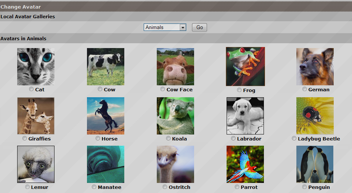Click the Labrador puppy avatar image
This screenshot has height=193, width=352.
[x=245, y=116]
